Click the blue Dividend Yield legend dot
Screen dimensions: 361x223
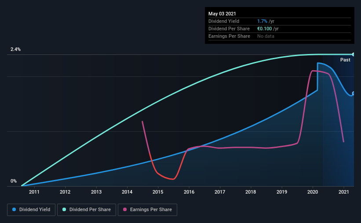(x=14, y=209)
